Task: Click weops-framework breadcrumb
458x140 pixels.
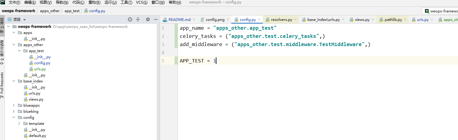Action: click(18, 11)
